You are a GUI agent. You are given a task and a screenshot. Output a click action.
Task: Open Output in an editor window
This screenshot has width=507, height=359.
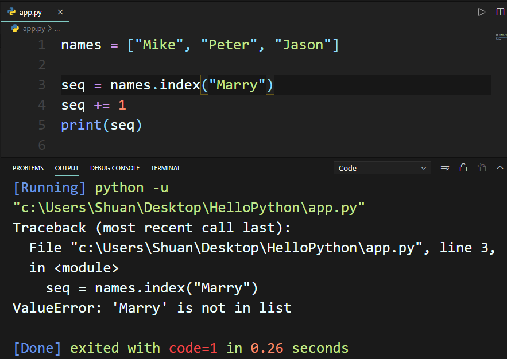(x=482, y=167)
